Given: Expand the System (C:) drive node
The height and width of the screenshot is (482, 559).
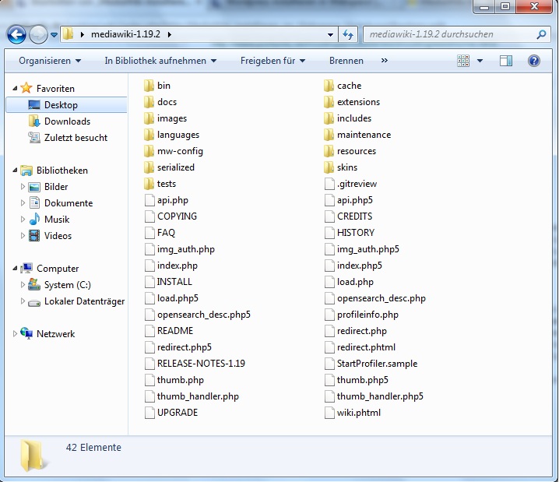Looking at the screenshot, I should point(23,285).
